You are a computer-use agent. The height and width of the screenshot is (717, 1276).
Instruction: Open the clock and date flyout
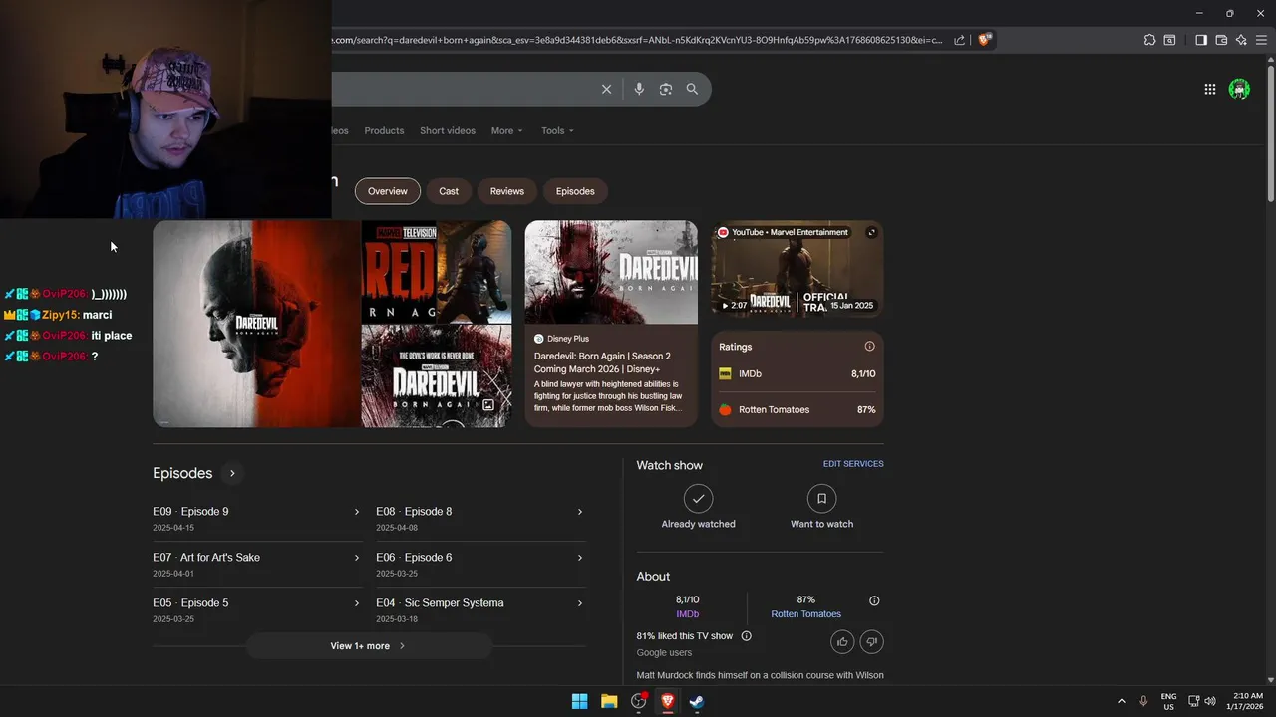click(1247, 701)
